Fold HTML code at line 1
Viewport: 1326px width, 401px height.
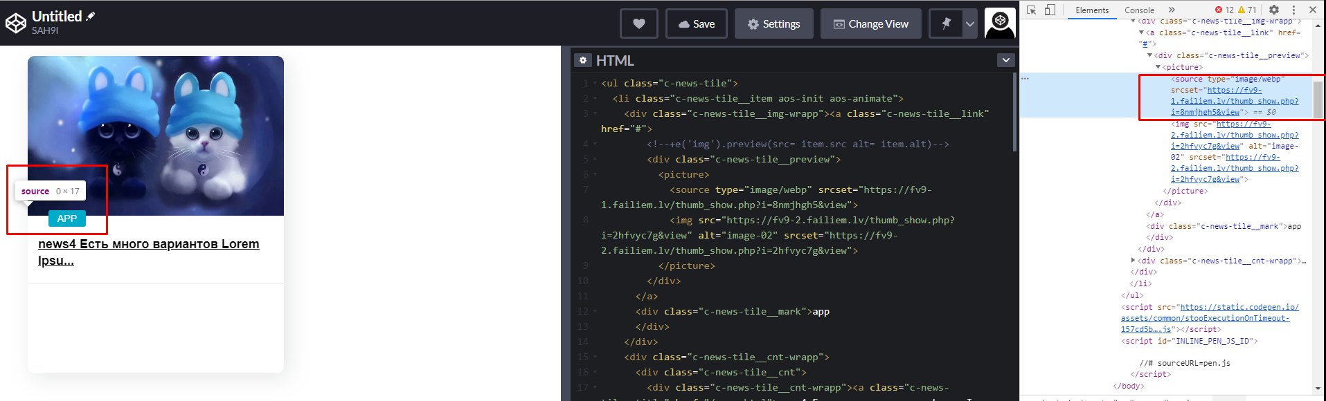tap(595, 83)
